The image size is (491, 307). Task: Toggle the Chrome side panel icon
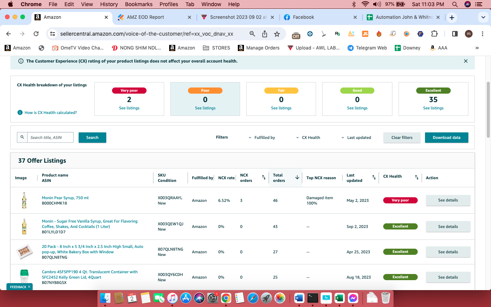tap(455, 34)
